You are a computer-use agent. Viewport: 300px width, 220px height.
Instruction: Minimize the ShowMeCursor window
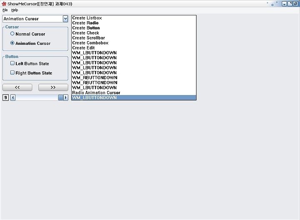284,4
